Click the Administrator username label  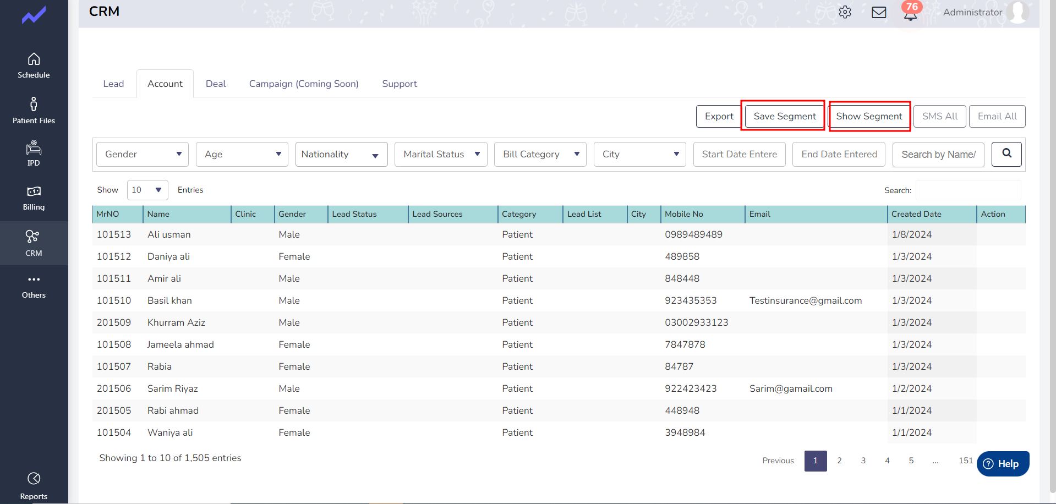click(972, 12)
